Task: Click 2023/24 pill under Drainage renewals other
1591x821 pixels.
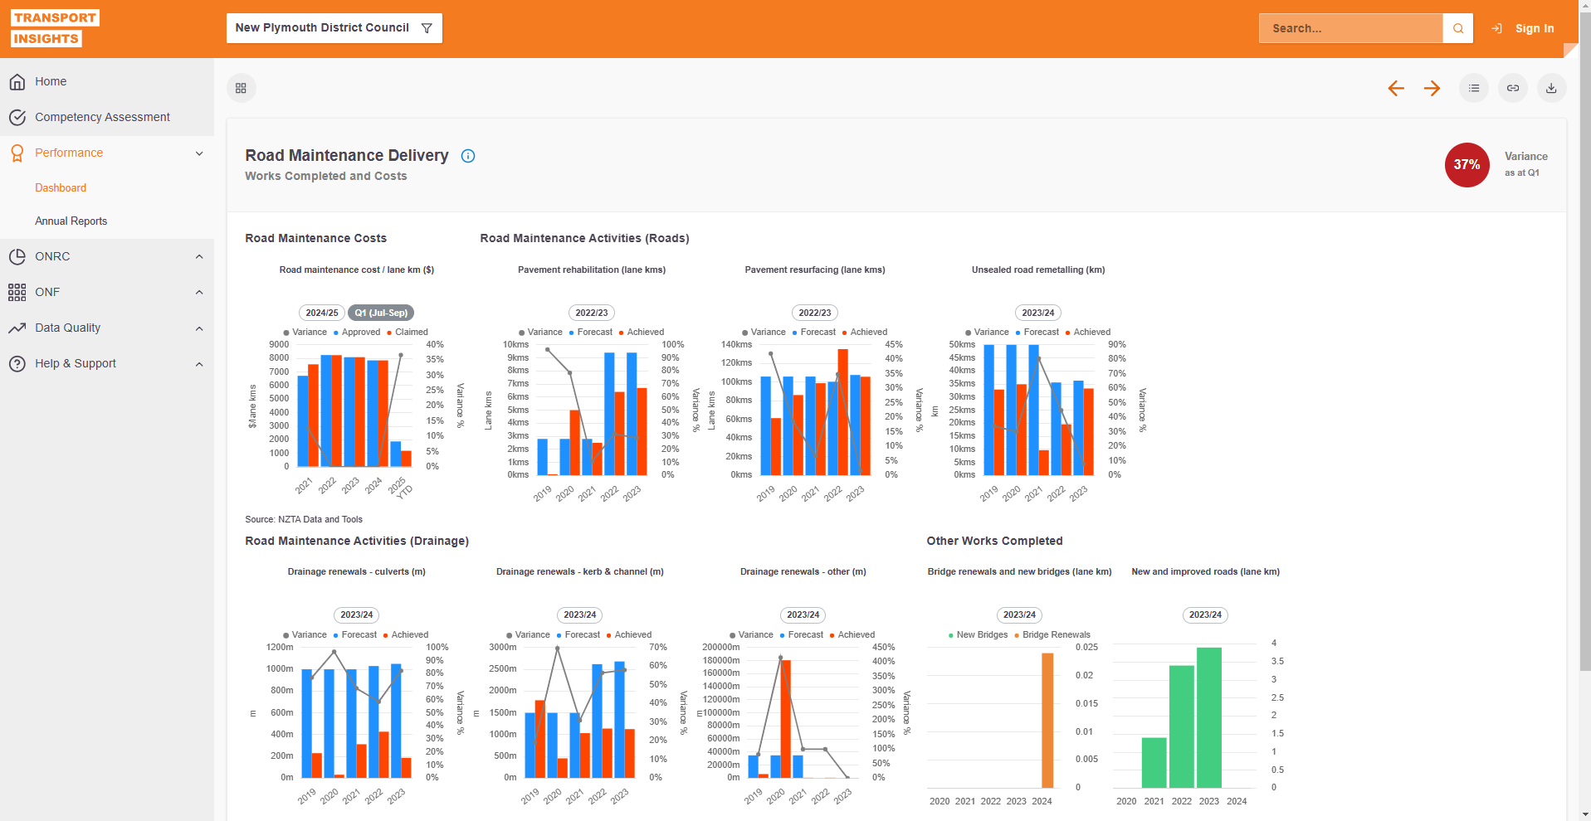Action: pos(803,615)
